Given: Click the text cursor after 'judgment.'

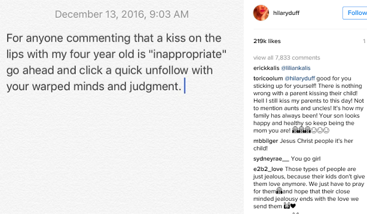Looking at the screenshot, I should click(x=185, y=85).
